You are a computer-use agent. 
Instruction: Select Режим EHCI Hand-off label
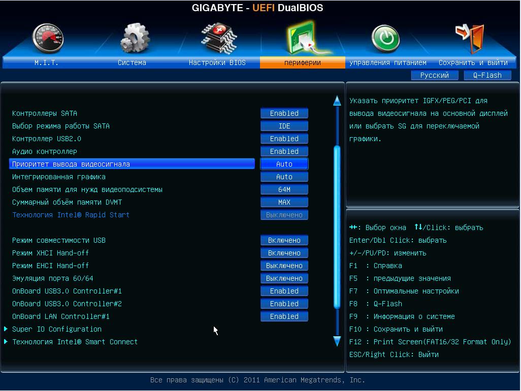click(x=50, y=266)
